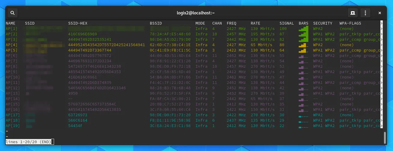Click the pager status 'lines 1-20/20 (END)'
Screen dimensions: 393x151
tap(28, 142)
